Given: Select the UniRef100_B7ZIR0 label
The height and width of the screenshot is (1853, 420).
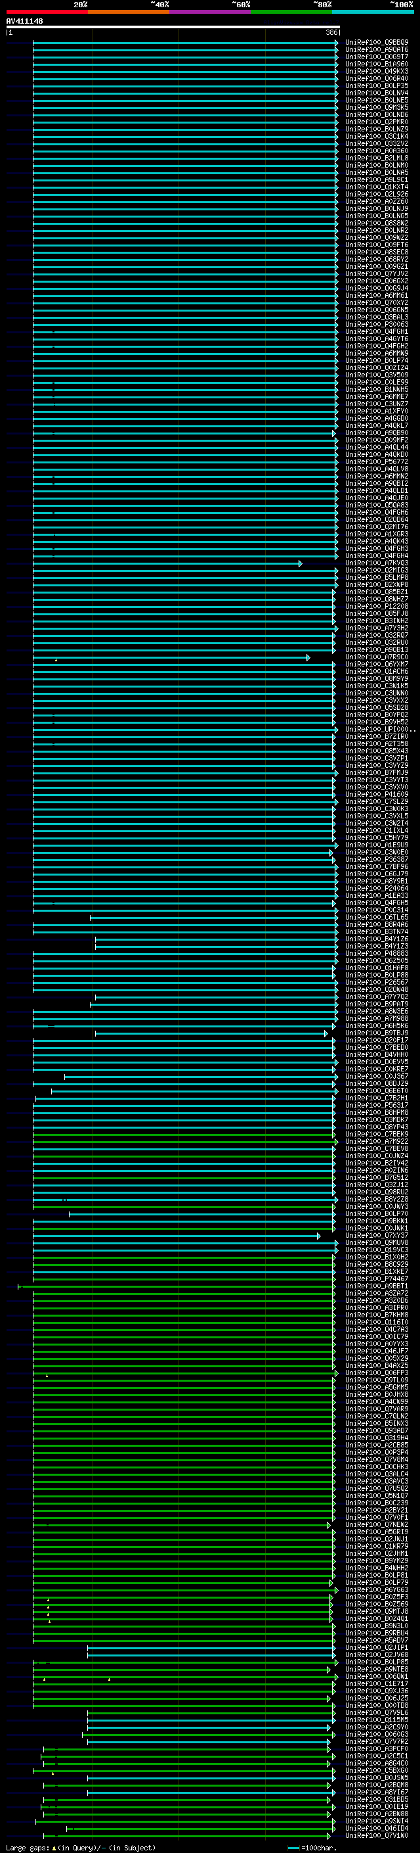Looking at the screenshot, I should pos(377,737).
